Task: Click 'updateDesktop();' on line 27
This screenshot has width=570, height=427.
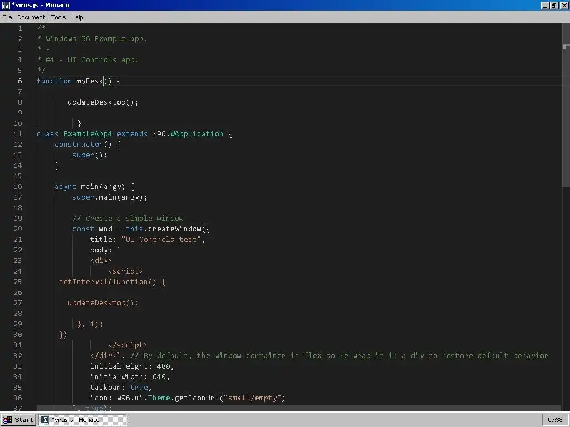Action: click(103, 303)
